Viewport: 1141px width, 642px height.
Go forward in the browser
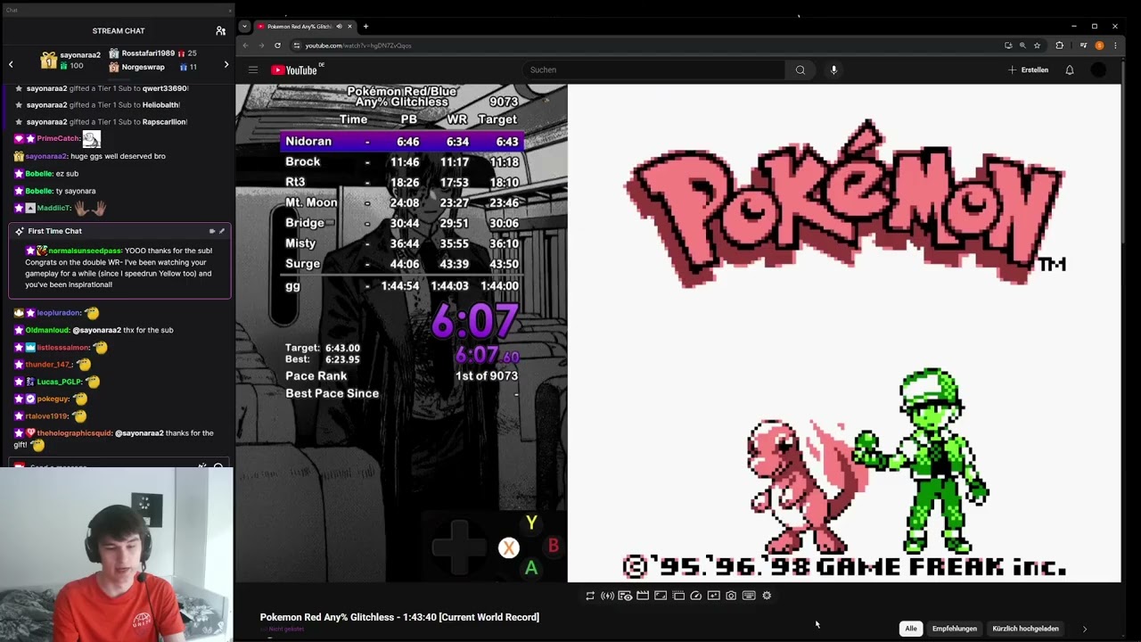tap(261, 45)
